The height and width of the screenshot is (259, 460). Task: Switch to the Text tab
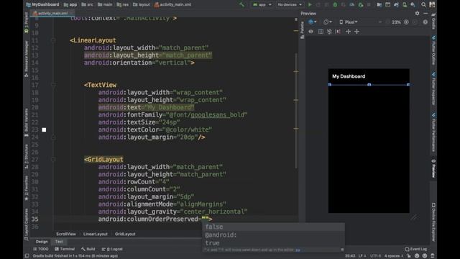(x=59, y=242)
